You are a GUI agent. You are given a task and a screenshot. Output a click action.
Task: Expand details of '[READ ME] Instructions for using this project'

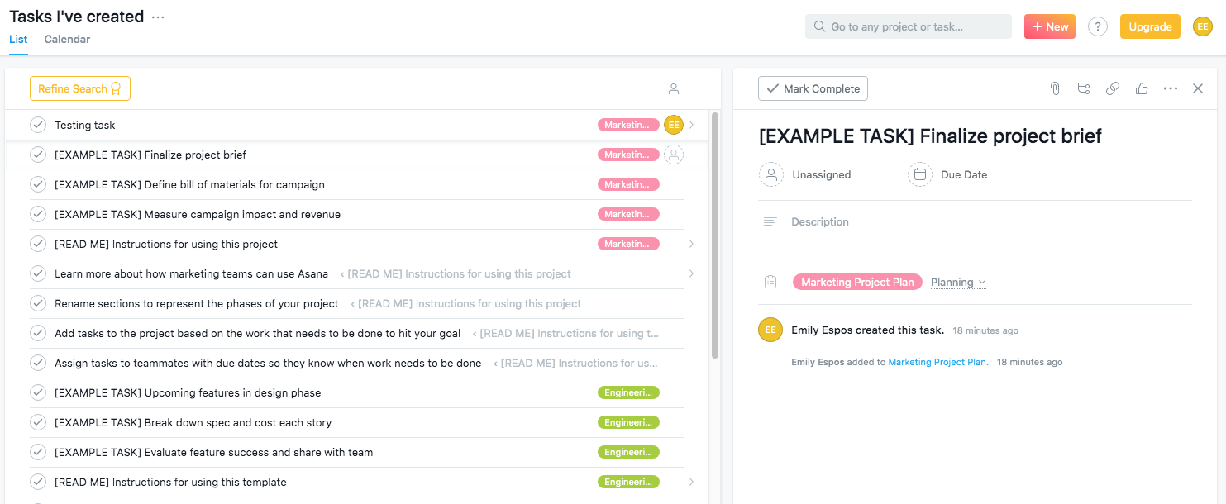tap(691, 244)
